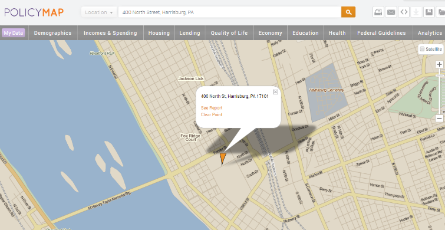Expand the Demographics menu
This screenshot has width=445, height=230.
click(53, 33)
